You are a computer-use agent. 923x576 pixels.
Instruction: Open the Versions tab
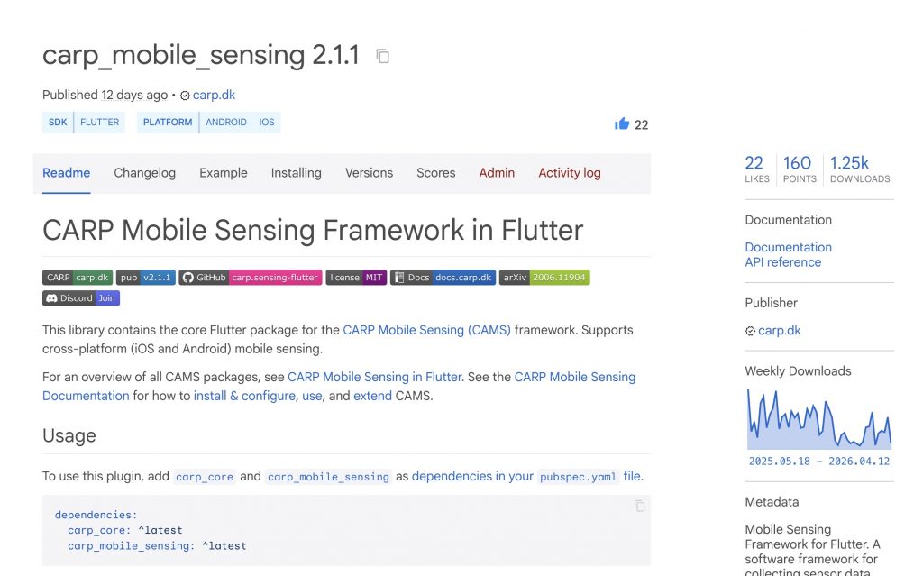pyautogui.click(x=369, y=173)
